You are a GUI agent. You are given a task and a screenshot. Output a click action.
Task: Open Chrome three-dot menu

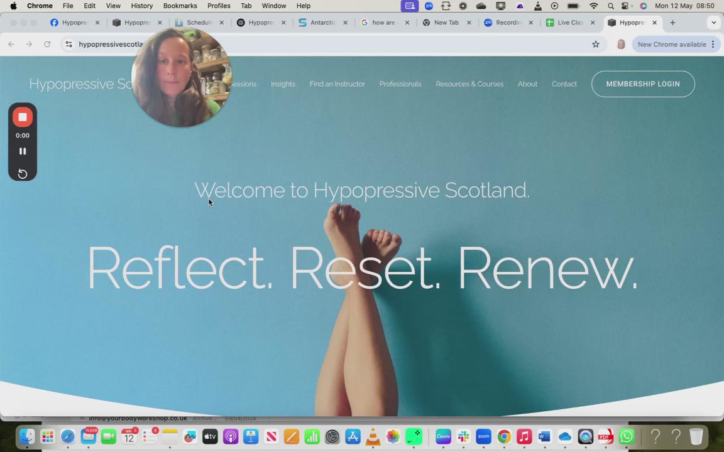713,45
